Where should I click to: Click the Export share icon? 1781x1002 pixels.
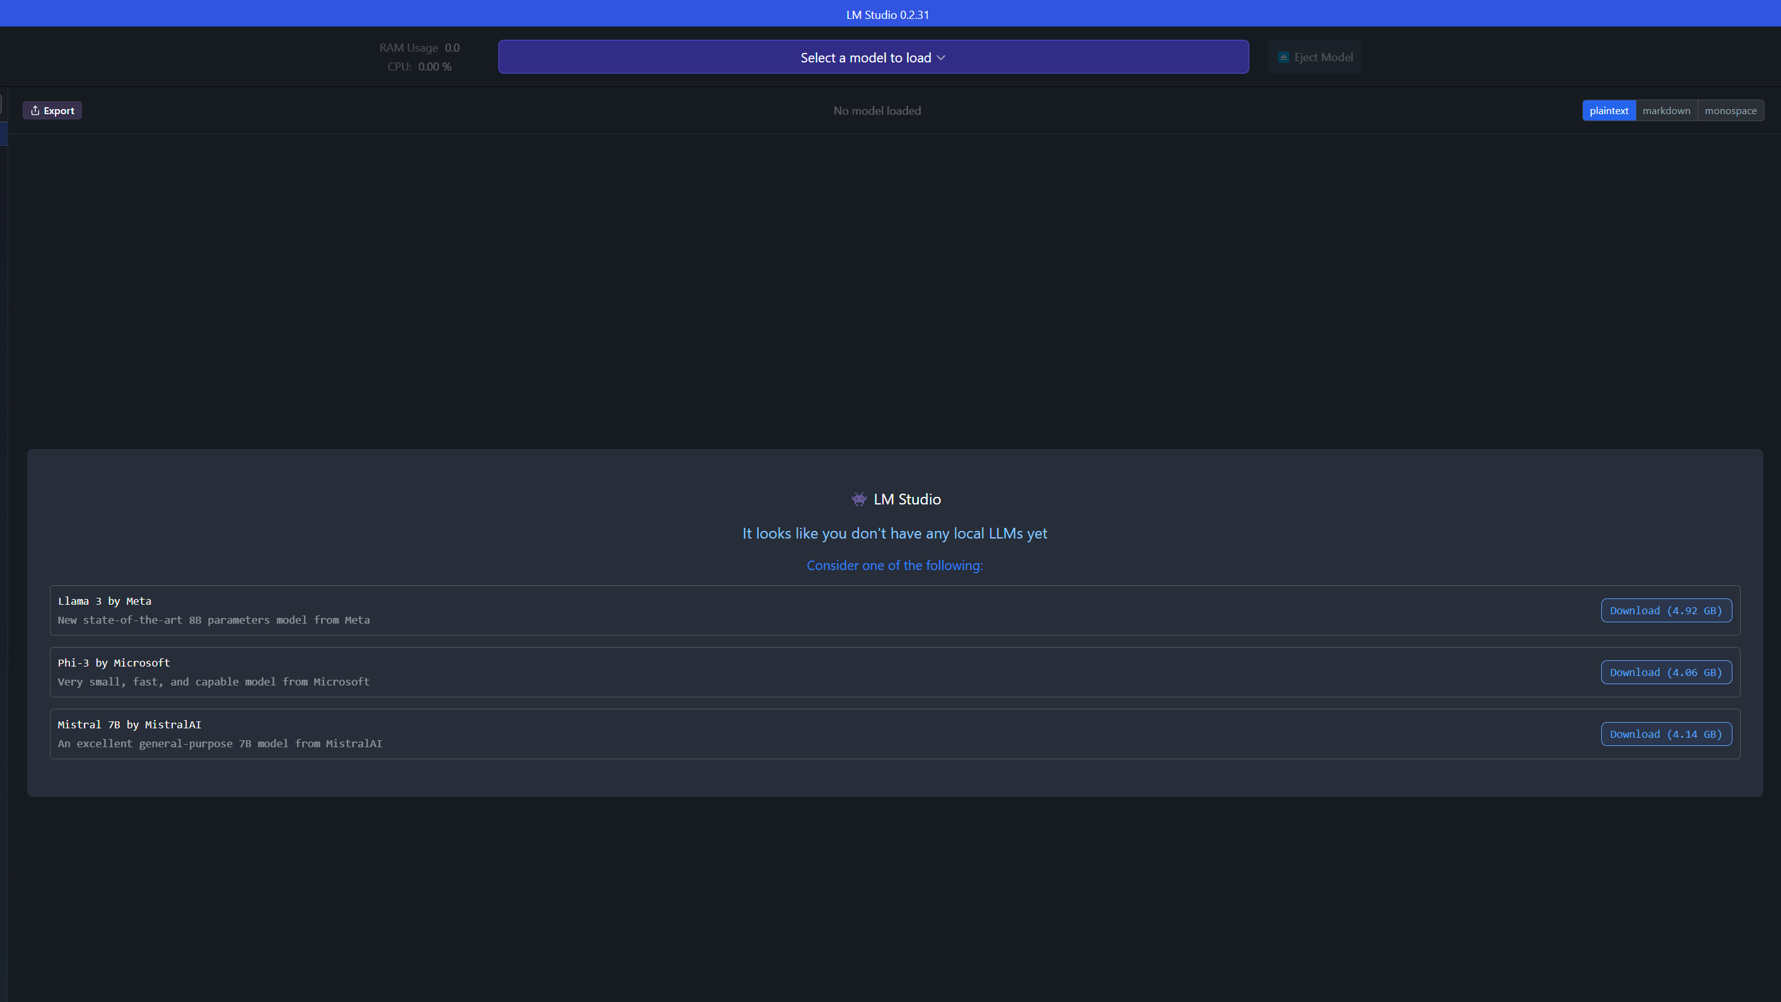[x=35, y=110]
